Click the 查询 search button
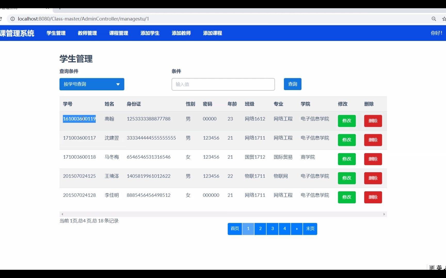The height and width of the screenshot is (278, 446). pos(292,84)
